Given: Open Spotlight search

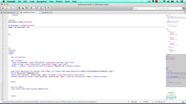Looking at the screenshot, I should (x=177, y=1).
